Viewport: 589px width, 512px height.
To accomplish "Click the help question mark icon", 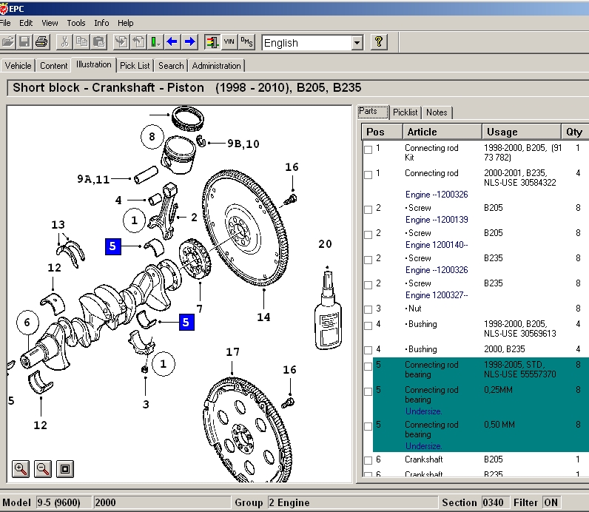I will pos(378,42).
